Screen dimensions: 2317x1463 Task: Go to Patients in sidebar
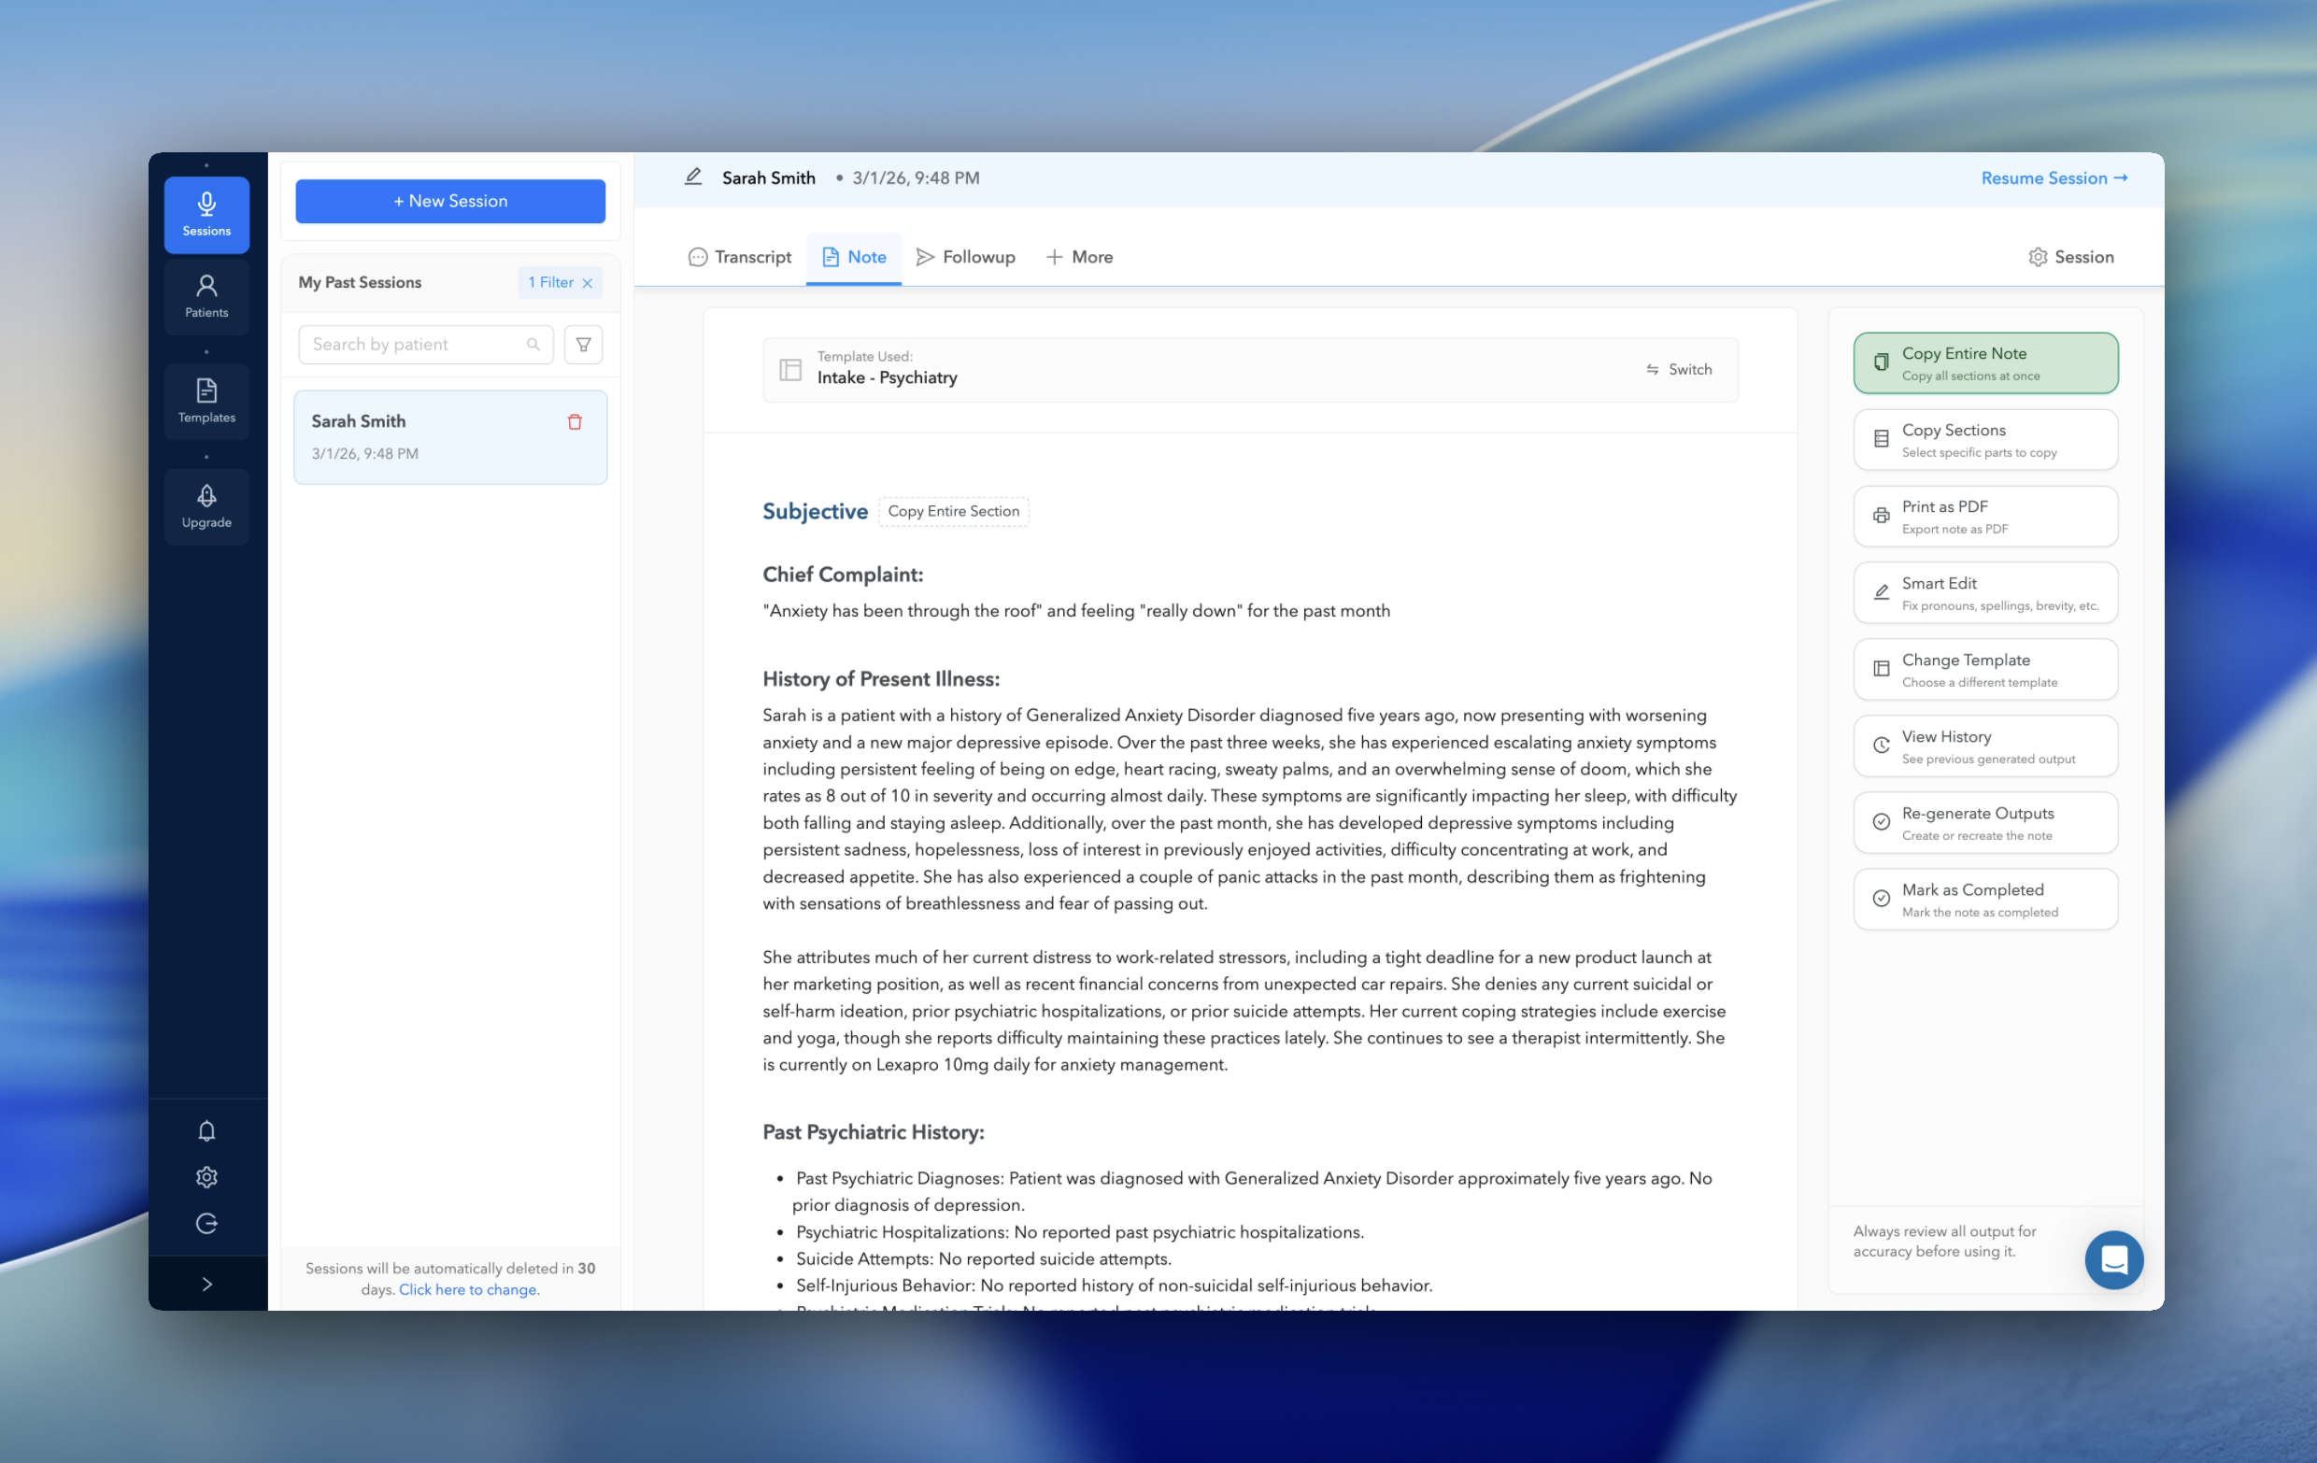(206, 295)
